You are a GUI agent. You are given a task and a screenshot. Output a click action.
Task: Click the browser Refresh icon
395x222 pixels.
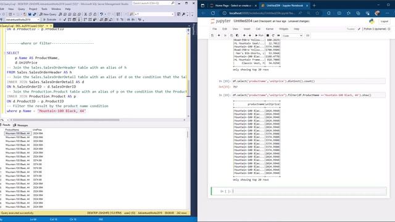tap(213, 13)
